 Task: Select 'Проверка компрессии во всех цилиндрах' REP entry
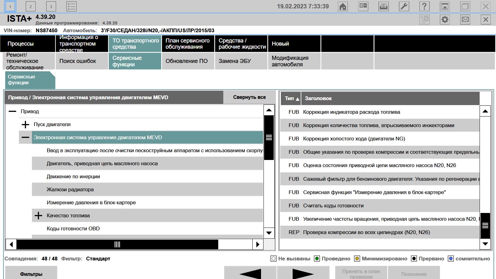(x=380, y=232)
